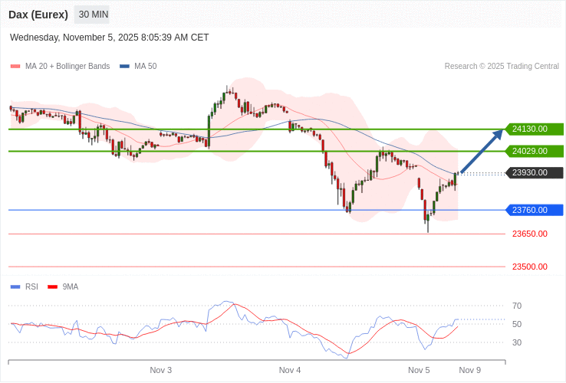Image resolution: width=566 pixels, height=383 pixels.
Task: Click the 23650.00 red support level
Action: [x=529, y=234]
